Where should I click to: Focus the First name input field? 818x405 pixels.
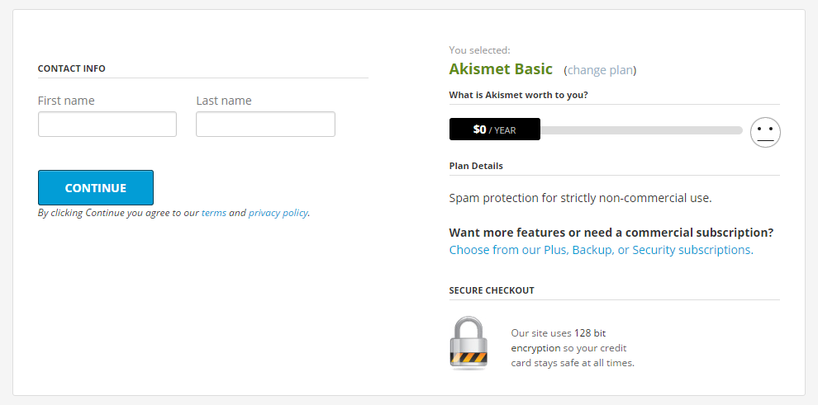pos(107,125)
